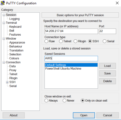Focus the Host Name input field
Image resolution: width=121 pixels, height=120 pixels.
pyautogui.click(x=71, y=31)
